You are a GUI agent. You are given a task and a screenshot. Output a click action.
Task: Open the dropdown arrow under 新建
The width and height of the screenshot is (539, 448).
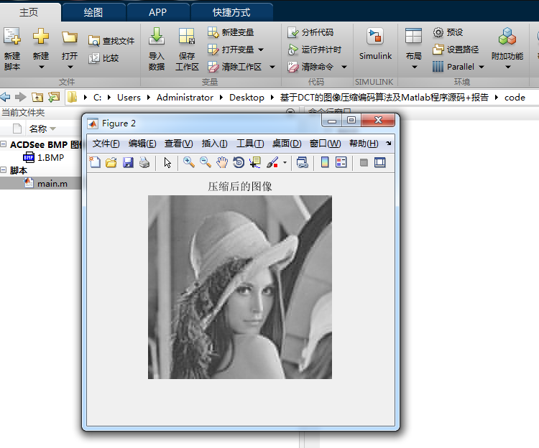click(41, 67)
